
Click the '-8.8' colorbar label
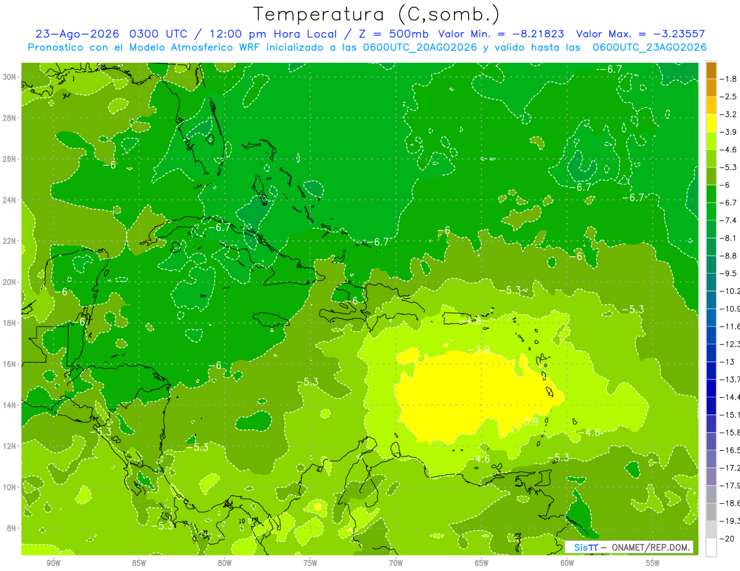tap(728, 256)
